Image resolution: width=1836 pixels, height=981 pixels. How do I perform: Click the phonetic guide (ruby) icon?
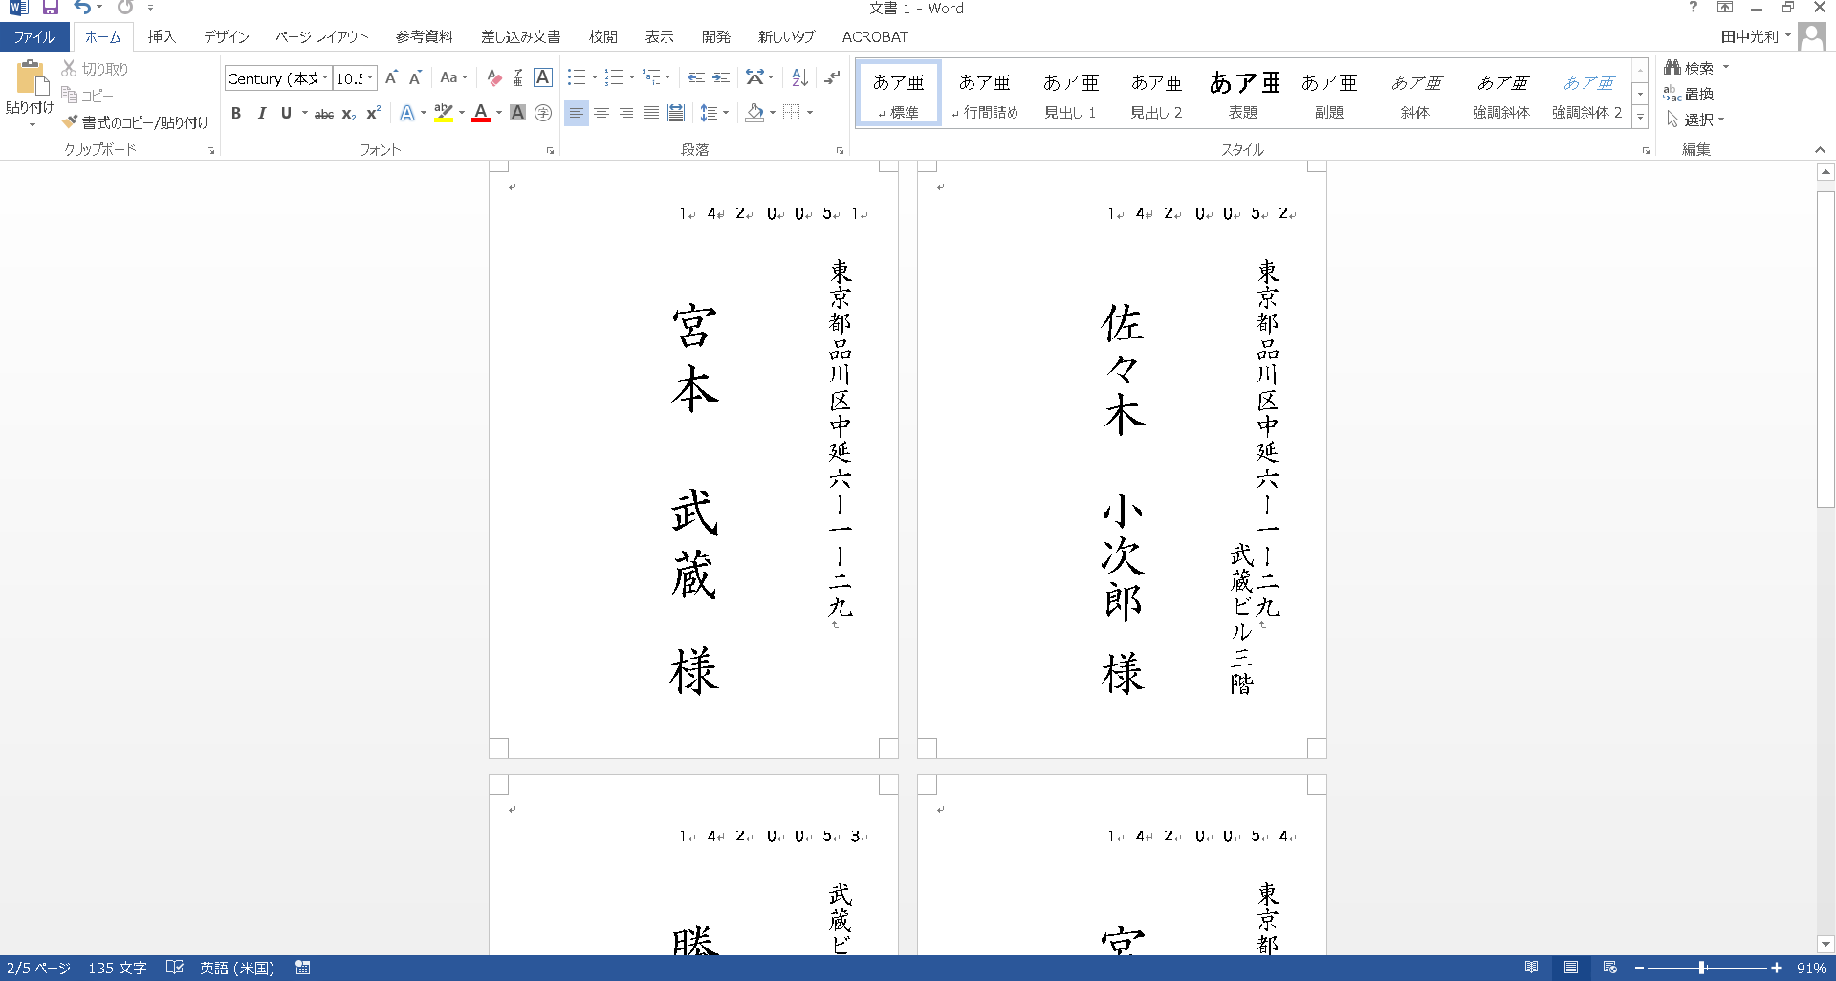point(518,77)
